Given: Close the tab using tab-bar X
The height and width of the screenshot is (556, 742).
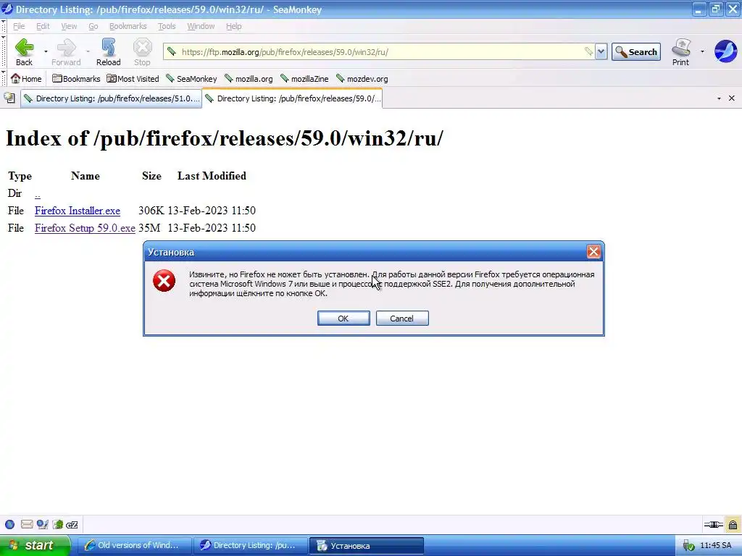Looking at the screenshot, I should (x=732, y=98).
